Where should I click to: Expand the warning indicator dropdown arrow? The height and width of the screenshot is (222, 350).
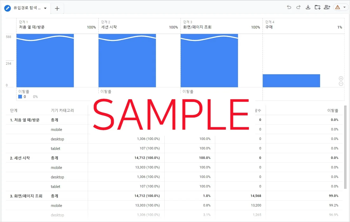[344, 7]
